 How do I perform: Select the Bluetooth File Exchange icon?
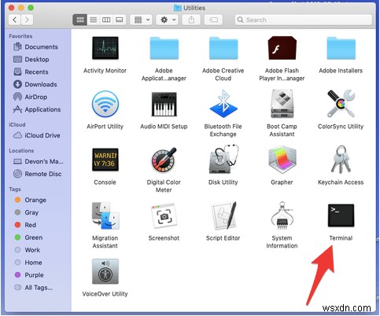pyautogui.click(x=223, y=104)
